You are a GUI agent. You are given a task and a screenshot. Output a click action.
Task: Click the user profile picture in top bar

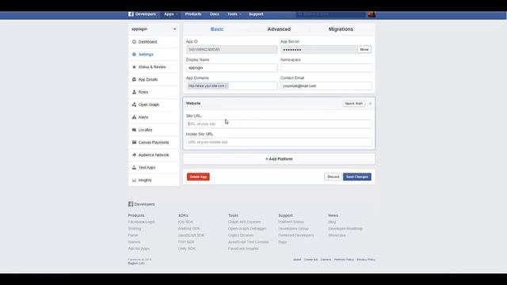pos(372,14)
